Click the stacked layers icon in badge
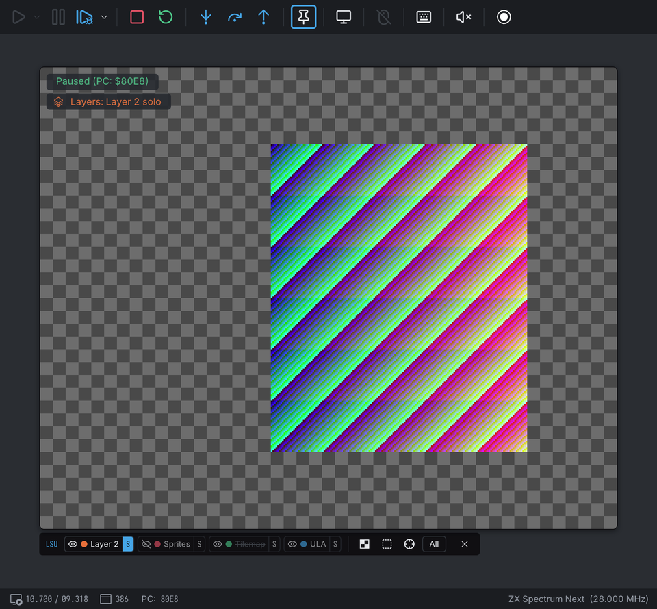 59,102
